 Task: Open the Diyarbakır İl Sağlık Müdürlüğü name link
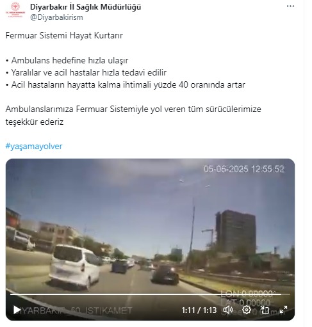pyautogui.click(x=85, y=7)
